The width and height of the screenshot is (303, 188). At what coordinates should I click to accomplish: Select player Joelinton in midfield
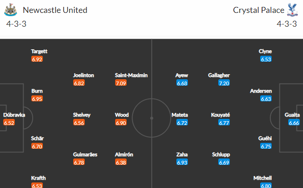pyautogui.click(x=83, y=75)
